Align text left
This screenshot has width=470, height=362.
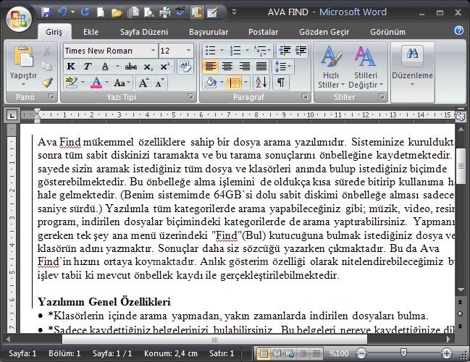point(210,66)
